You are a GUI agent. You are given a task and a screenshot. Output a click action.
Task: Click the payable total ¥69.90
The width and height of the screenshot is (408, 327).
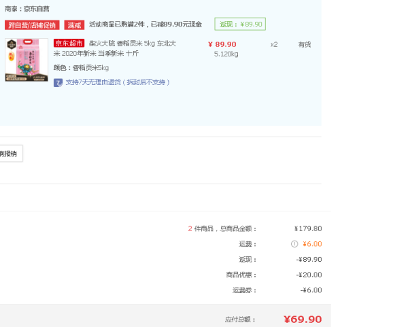pos(303,320)
